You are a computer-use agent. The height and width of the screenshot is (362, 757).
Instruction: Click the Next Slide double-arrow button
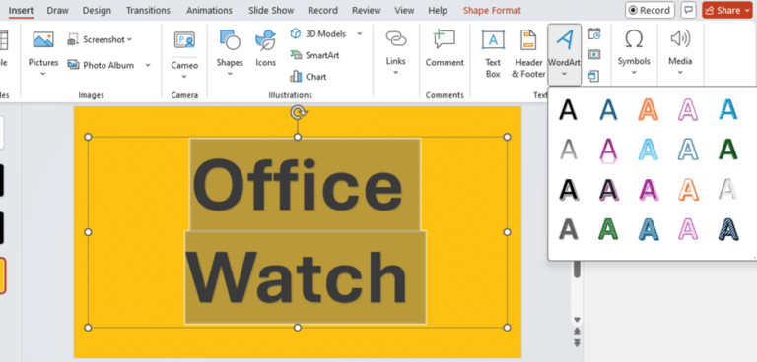coord(577,343)
